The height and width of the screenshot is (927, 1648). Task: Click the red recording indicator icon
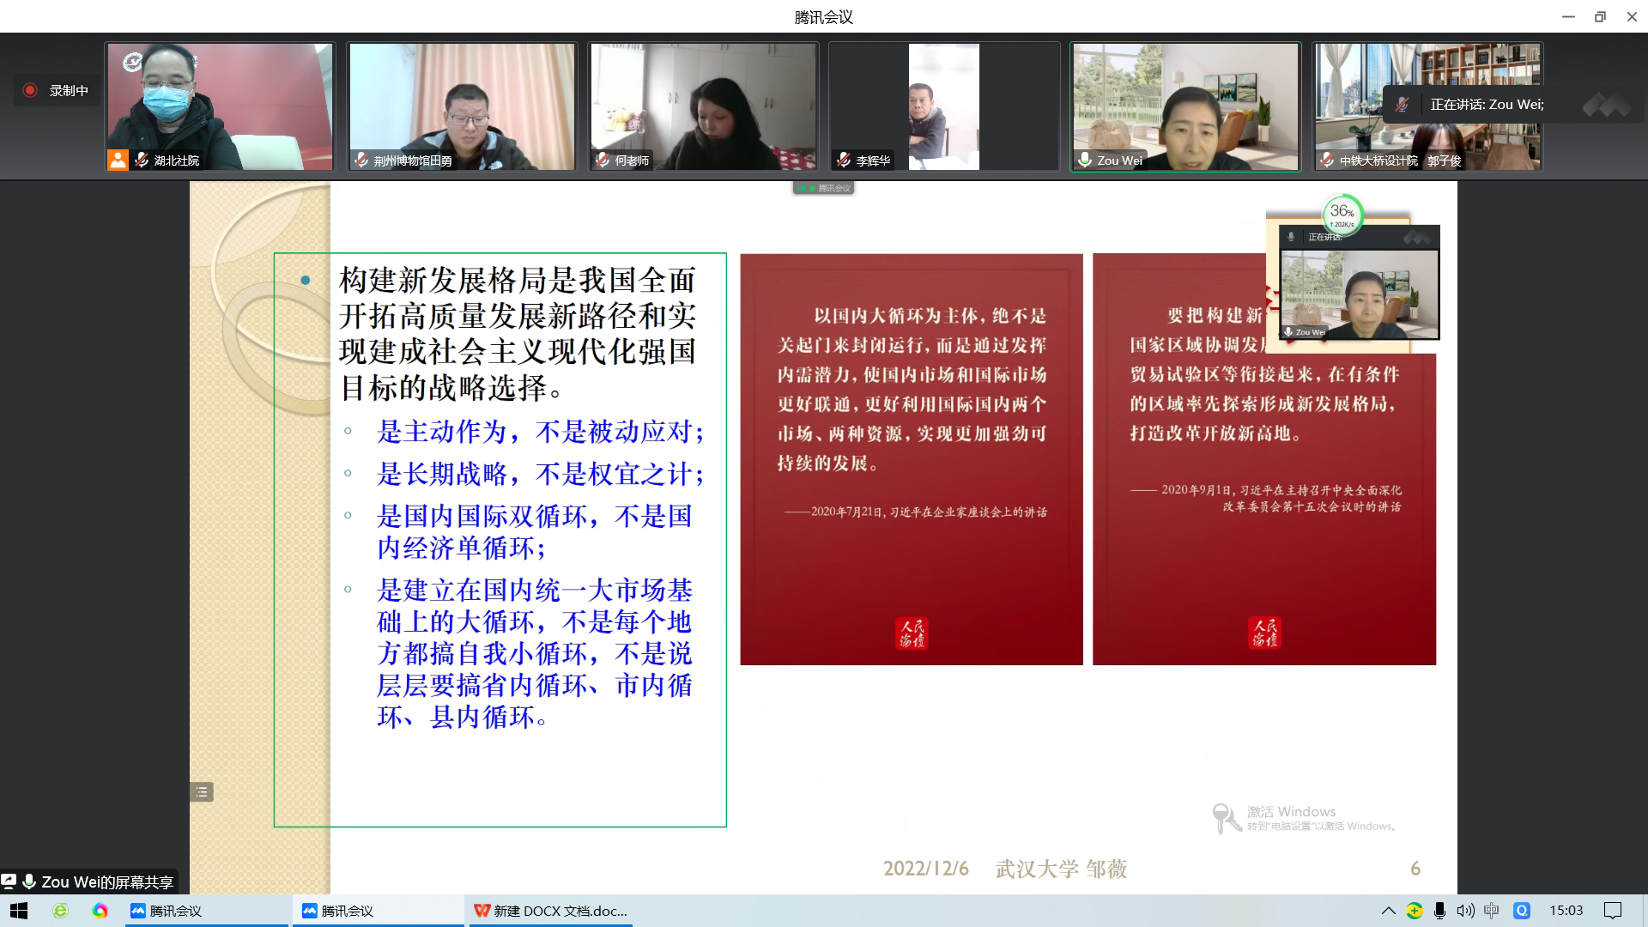click(30, 90)
